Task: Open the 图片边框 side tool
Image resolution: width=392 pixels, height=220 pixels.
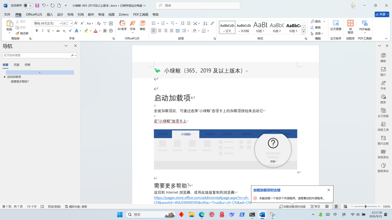Action: tap(383, 140)
